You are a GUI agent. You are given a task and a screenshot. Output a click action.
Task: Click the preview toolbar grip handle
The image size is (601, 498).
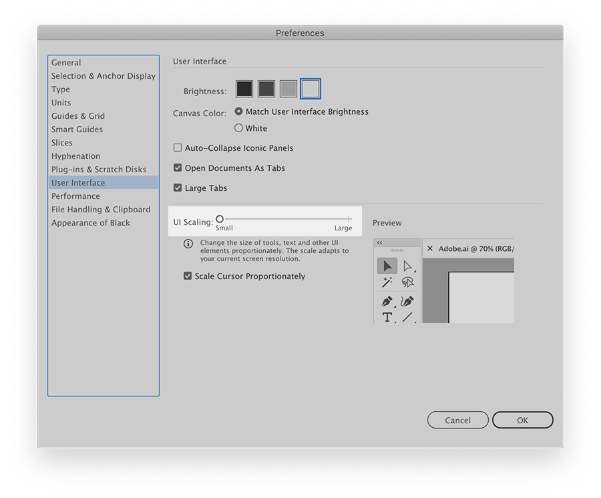point(397,250)
